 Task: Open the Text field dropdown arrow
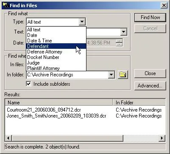click(x=123, y=32)
